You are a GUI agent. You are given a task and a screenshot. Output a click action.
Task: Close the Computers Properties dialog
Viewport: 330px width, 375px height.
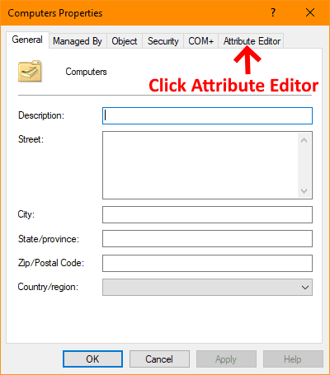click(x=310, y=12)
